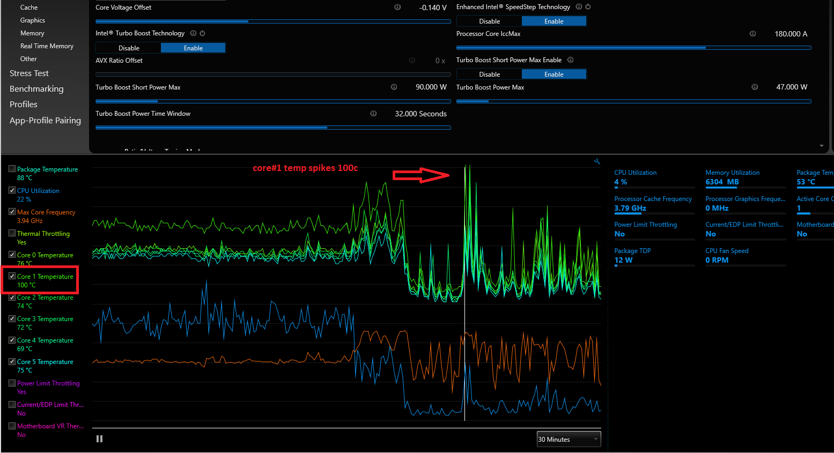The height and width of the screenshot is (453, 834).
Task: Toggle Core 4 Temperature checkbox
Action: (x=12, y=340)
